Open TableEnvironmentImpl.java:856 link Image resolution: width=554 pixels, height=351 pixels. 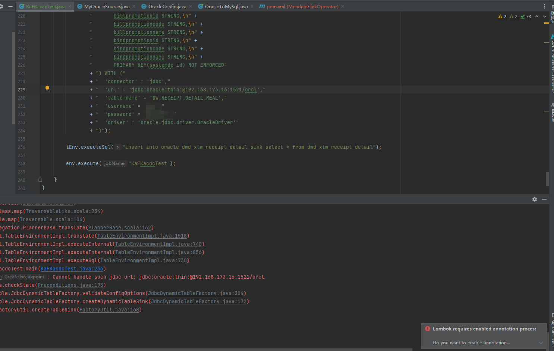coord(158,252)
